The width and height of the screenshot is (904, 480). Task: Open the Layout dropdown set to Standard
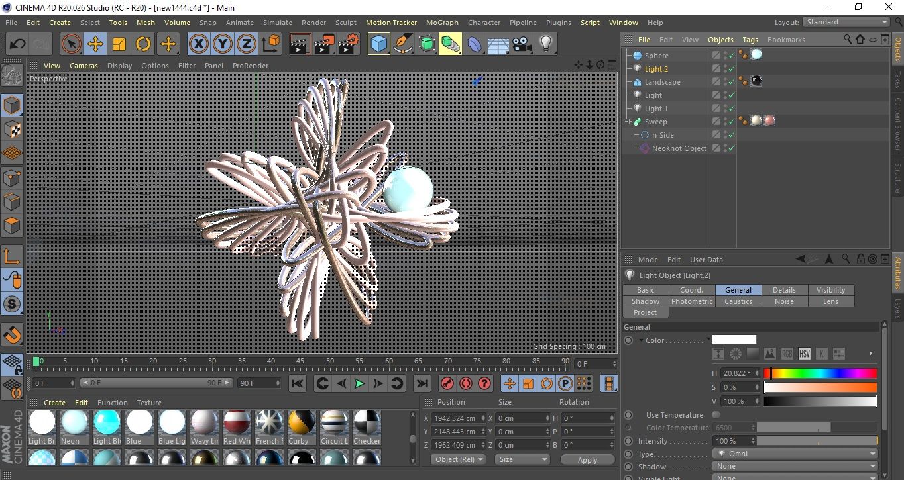point(846,22)
